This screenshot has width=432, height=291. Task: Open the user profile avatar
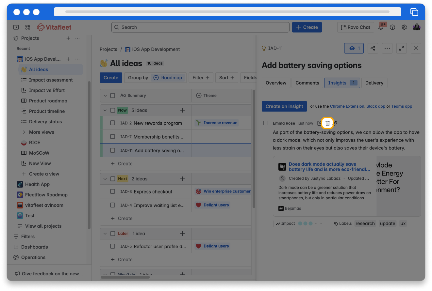[x=417, y=27]
